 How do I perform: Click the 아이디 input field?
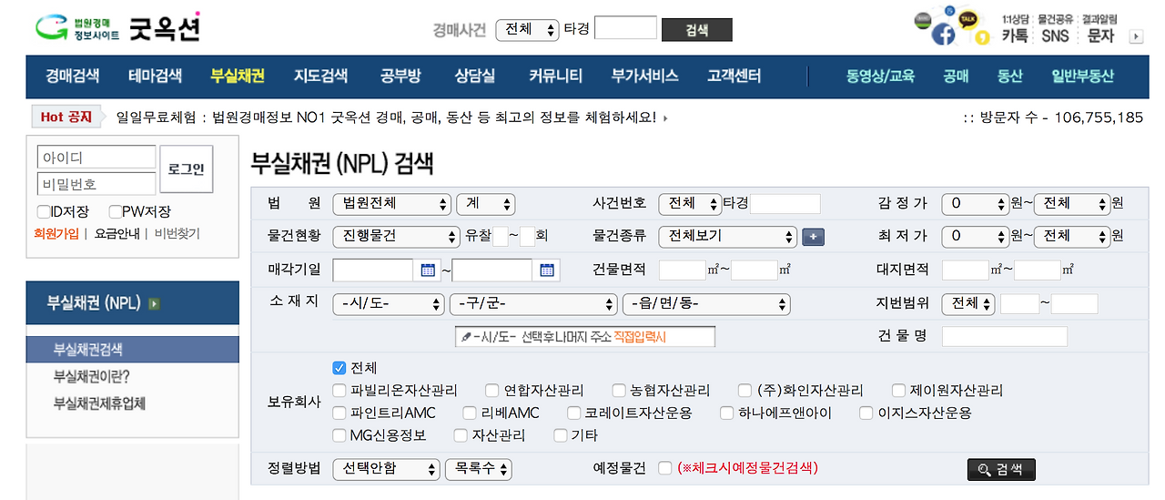[96, 158]
